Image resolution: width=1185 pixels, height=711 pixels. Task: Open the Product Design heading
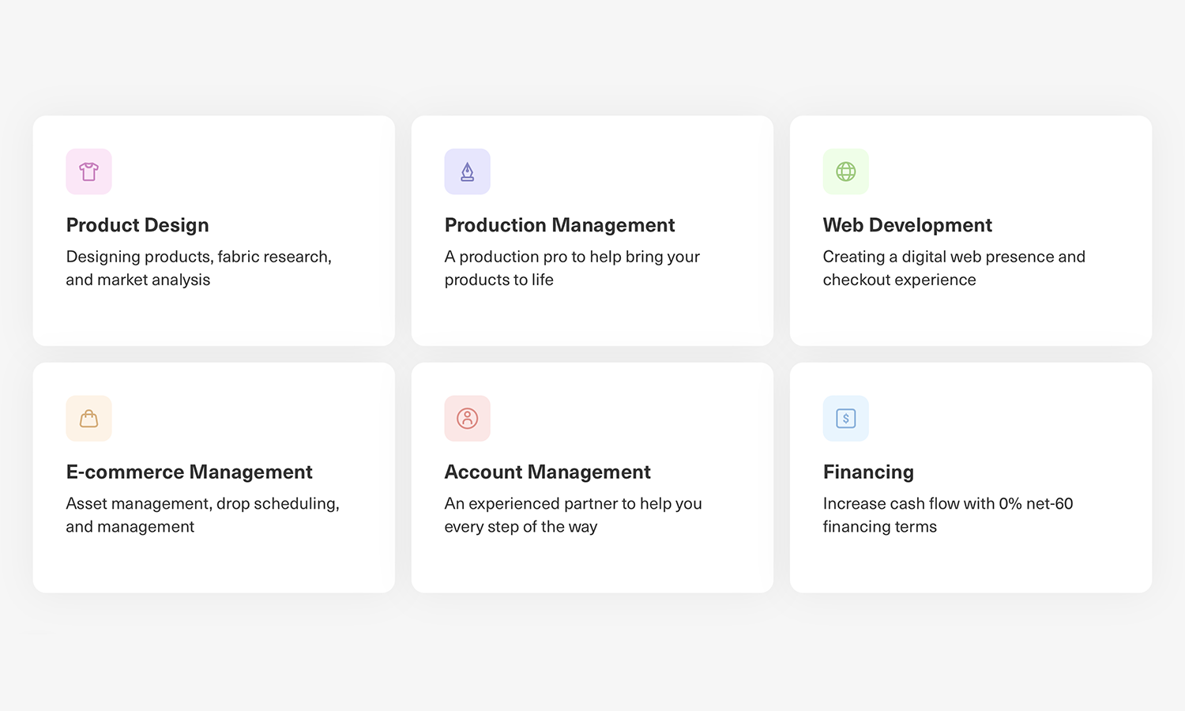137,225
